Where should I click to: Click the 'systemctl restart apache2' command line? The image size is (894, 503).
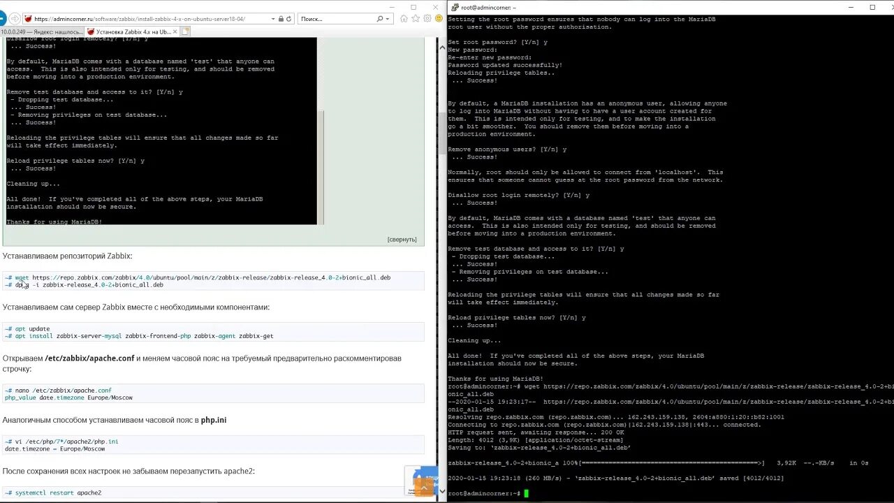(x=53, y=493)
